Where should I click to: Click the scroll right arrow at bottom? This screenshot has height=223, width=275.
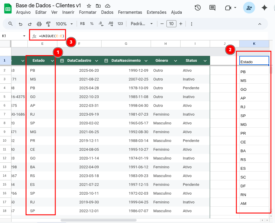tap(267, 220)
